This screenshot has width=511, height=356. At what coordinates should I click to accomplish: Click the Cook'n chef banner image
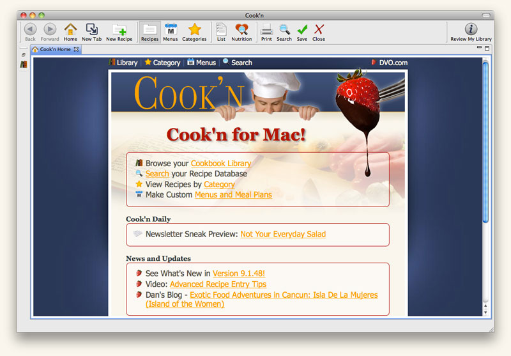[258, 93]
